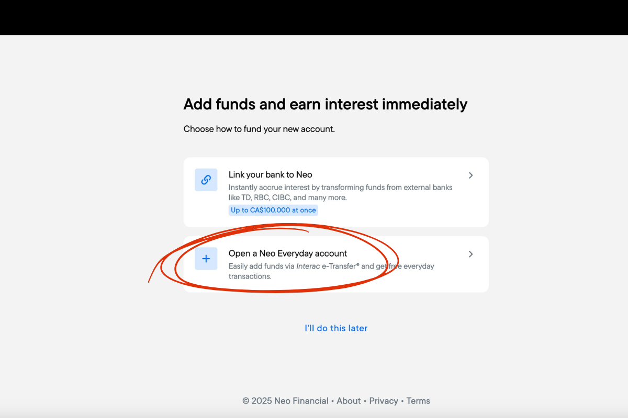Image resolution: width=628 pixels, height=418 pixels.
Task: Click the 'TD, RBC, CIBC' bank list text
Action: (272, 198)
